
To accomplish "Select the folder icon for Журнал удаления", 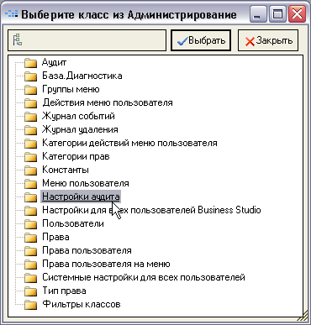I will [x=30, y=130].
